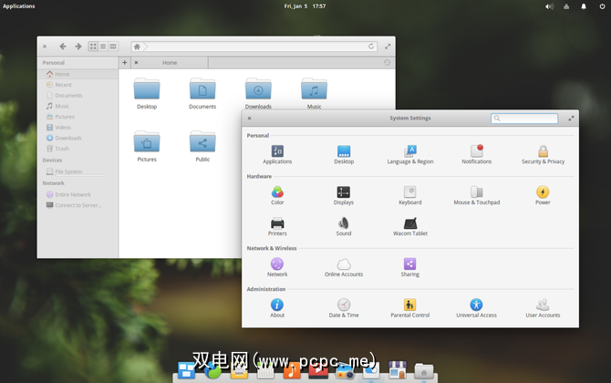Open the notifications bell indicator

click(584, 6)
